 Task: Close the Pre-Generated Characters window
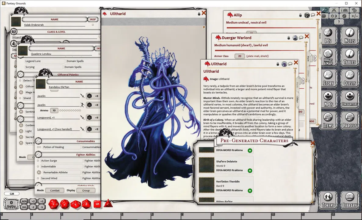pos(313,143)
